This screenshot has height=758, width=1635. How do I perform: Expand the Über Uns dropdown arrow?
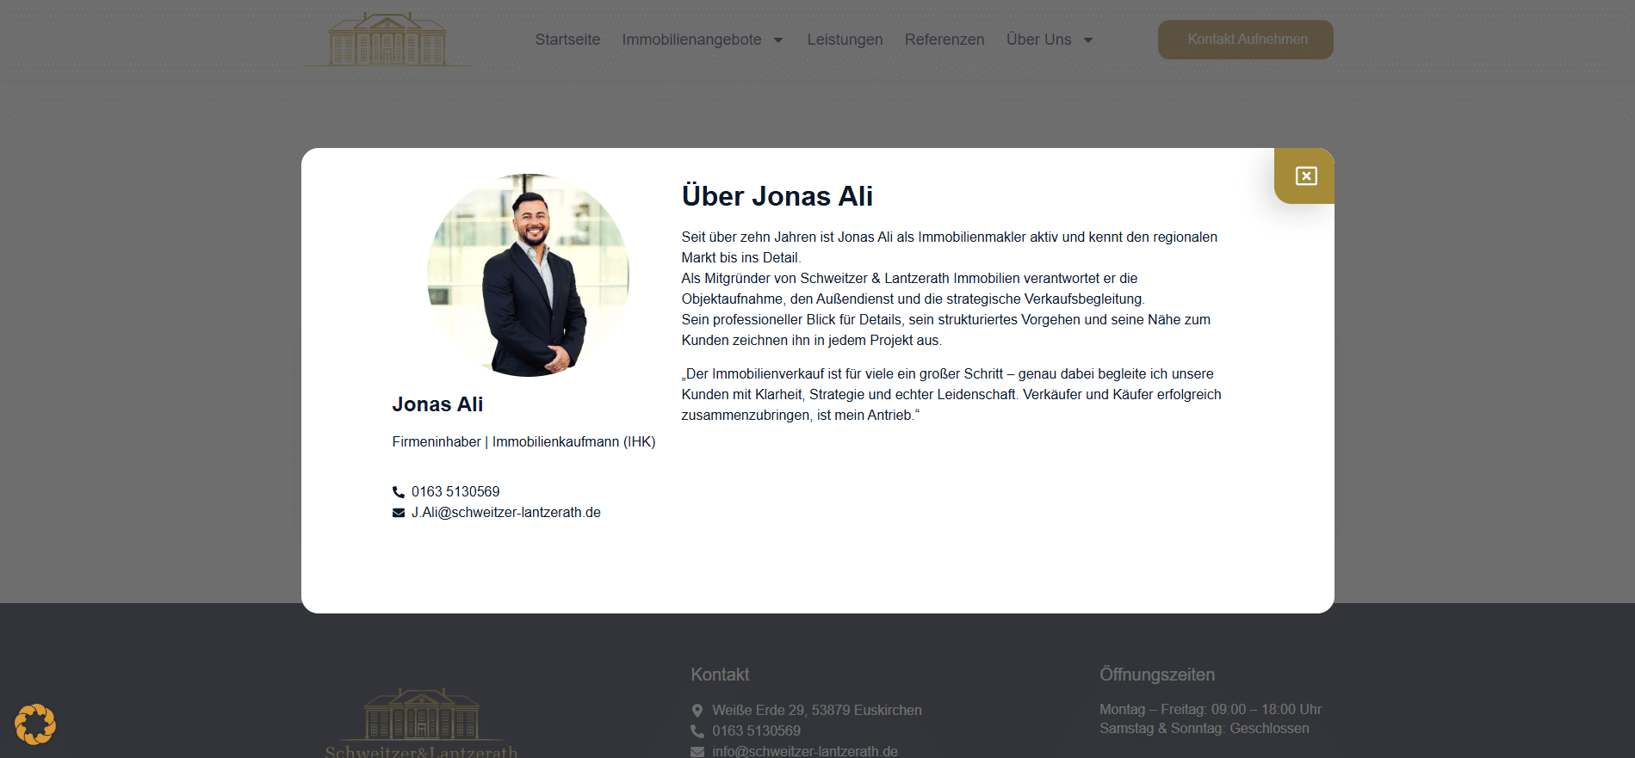tap(1088, 40)
